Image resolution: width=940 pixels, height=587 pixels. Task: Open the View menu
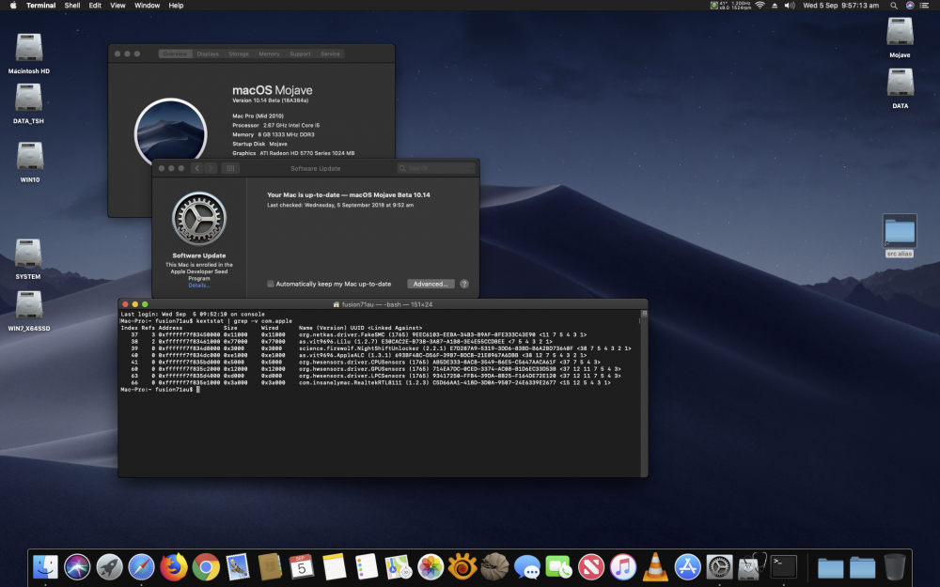point(117,6)
